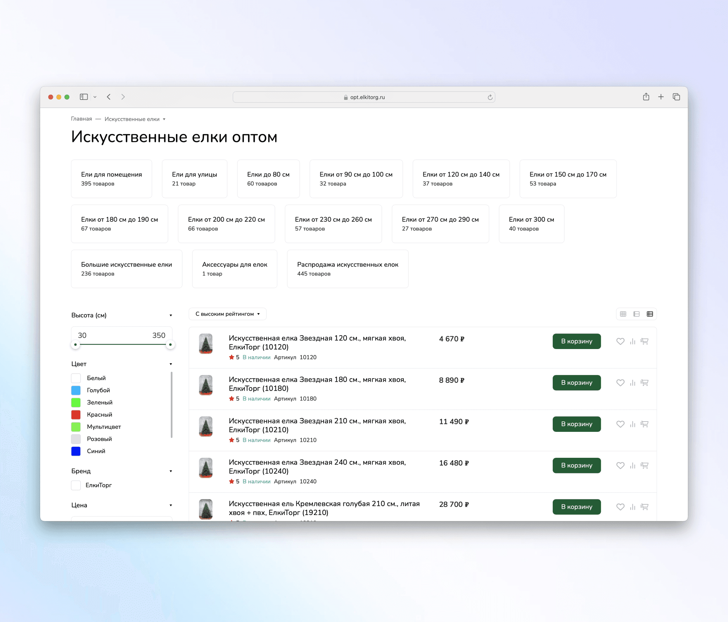Reload the page in address bar
The width and height of the screenshot is (728, 622).
pyautogui.click(x=490, y=97)
